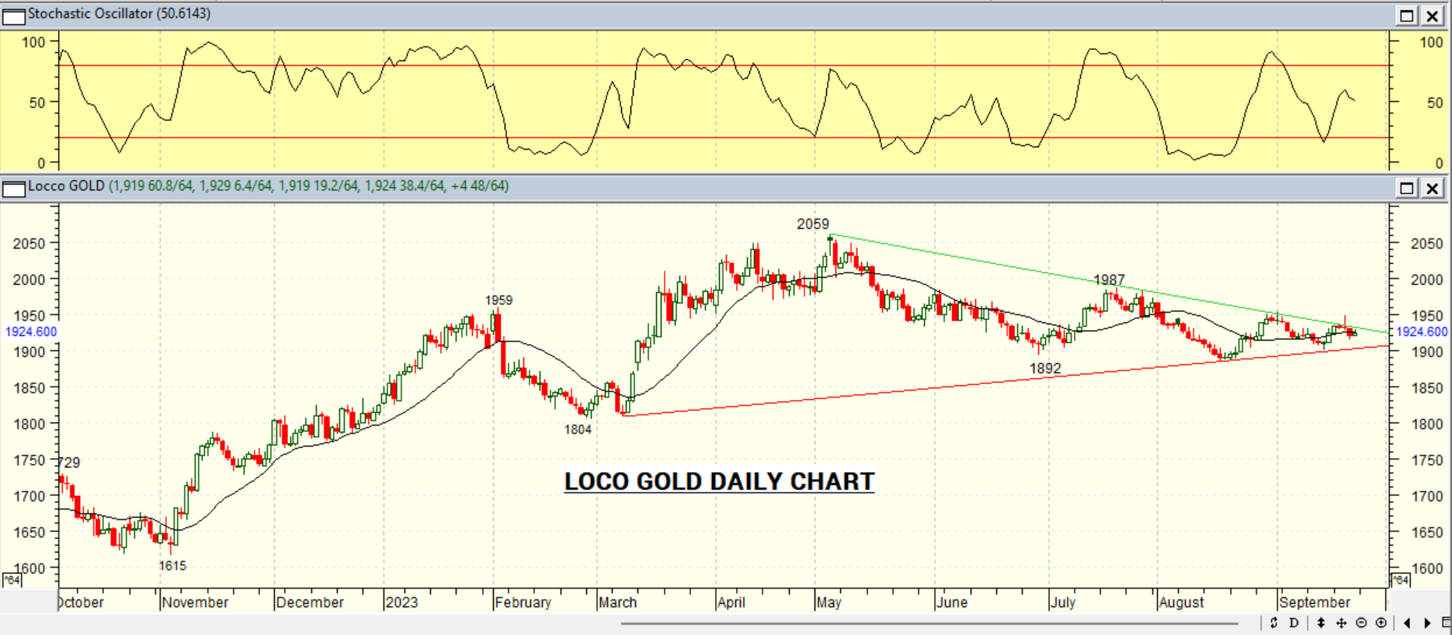The height and width of the screenshot is (635, 1452).
Task: Click the 1924.600 value on right axis
Action: click(1422, 332)
